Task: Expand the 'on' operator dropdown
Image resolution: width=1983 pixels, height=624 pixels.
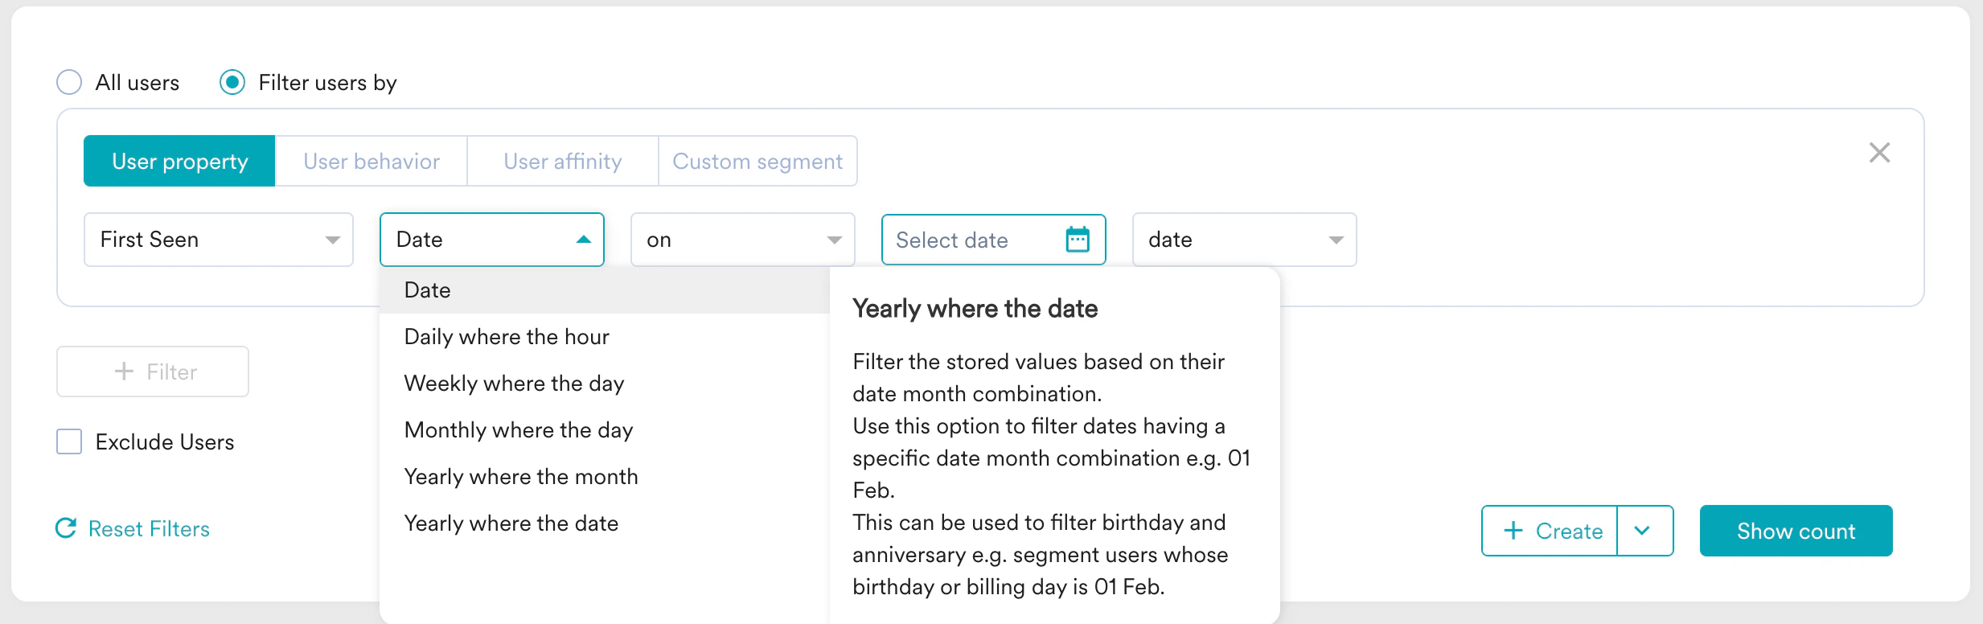Action: pos(741,240)
